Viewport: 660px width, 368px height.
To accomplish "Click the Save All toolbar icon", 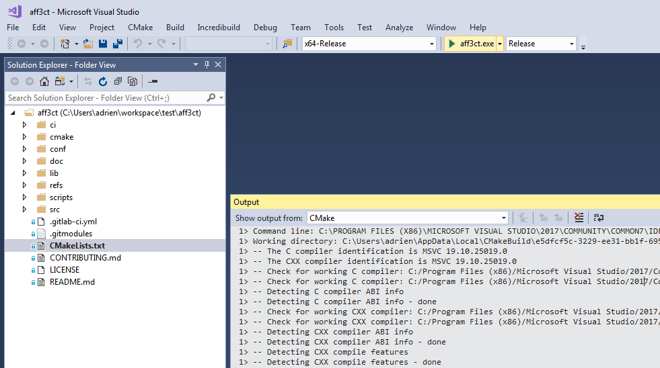I will pos(118,44).
